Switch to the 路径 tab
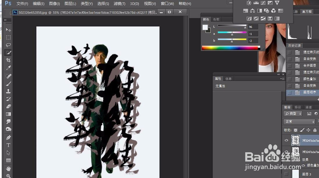Viewport: 319px width, 178px height. point(298,107)
